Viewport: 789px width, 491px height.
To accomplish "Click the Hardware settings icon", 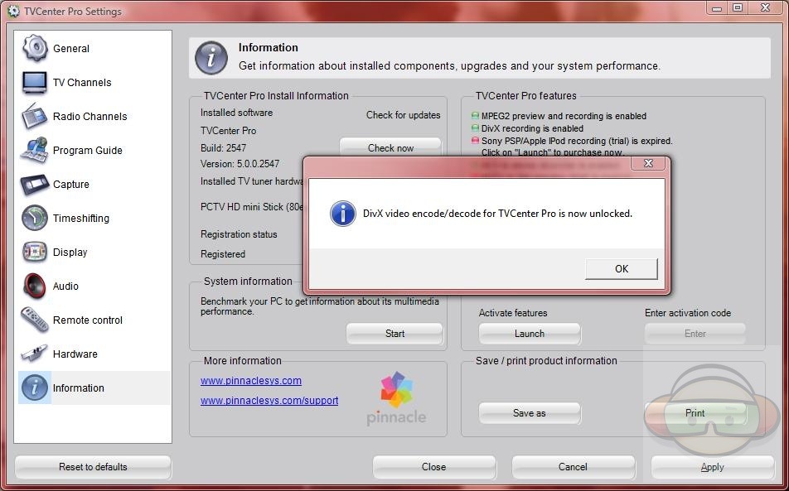I will (35, 354).
